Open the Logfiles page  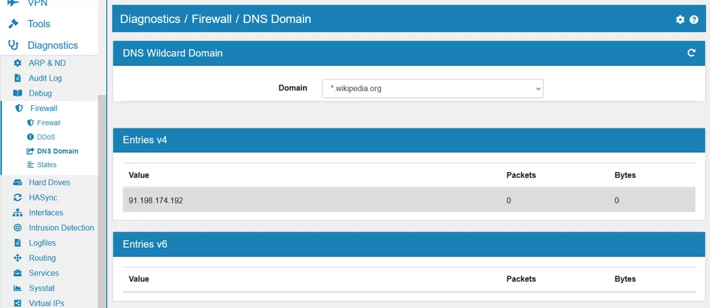[43, 243]
